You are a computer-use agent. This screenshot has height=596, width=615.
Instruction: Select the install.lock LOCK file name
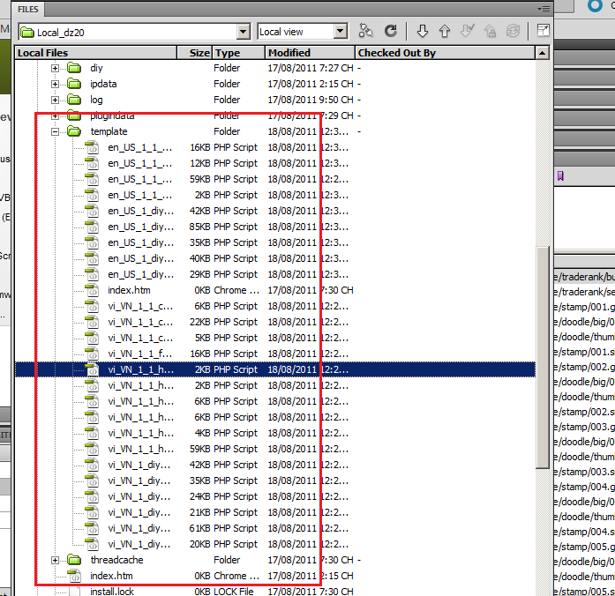point(112,592)
